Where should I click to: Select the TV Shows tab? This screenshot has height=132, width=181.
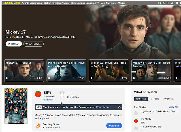[x=168, y=99]
